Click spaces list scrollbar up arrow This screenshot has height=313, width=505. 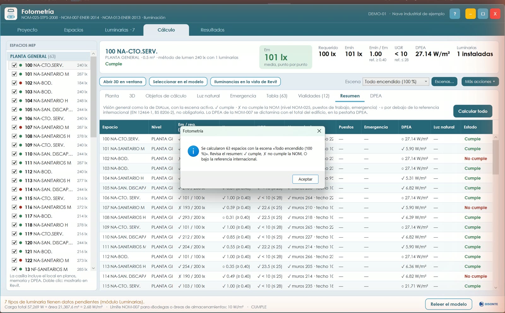(93, 54)
